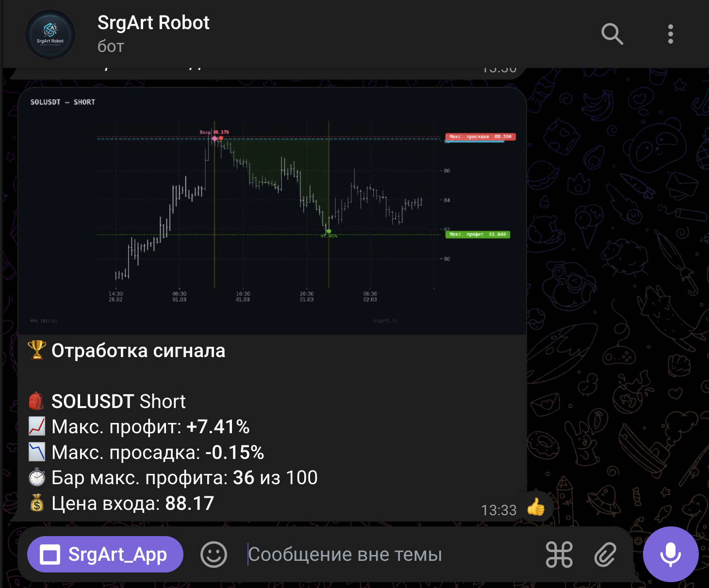Open the three-dot chat options menu
Viewport: 709px width, 588px height.
670,34
